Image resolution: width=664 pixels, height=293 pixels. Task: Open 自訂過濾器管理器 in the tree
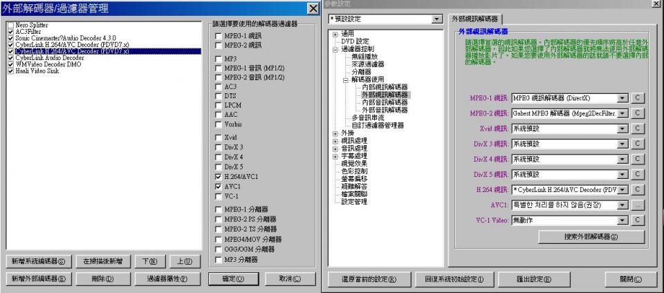pyautogui.click(x=378, y=126)
